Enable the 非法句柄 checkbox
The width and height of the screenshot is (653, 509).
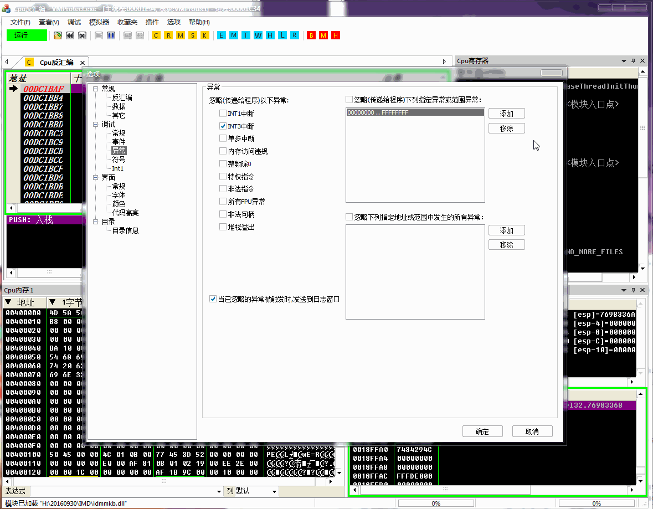point(223,214)
